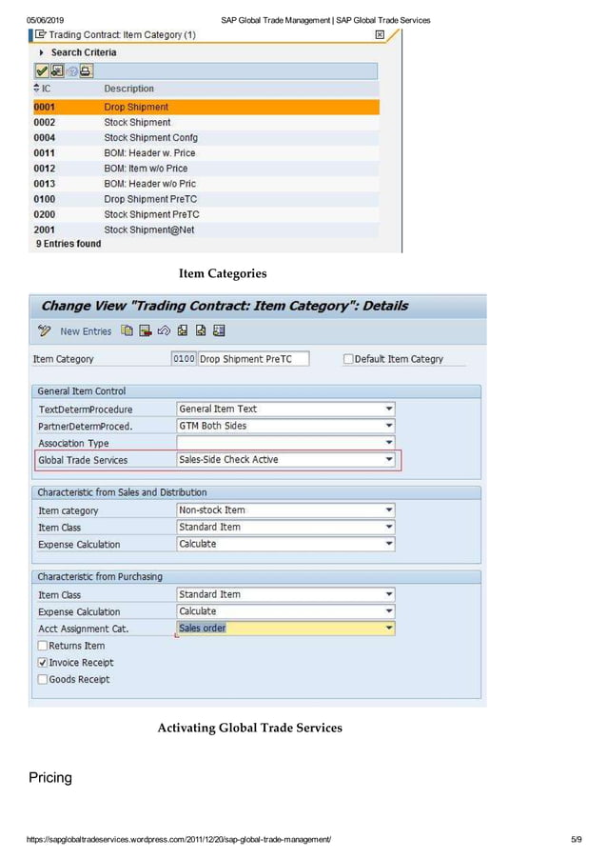The width and height of the screenshot is (607, 859).
Task: Click the Previous Entry icon
Action: point(183,330)
